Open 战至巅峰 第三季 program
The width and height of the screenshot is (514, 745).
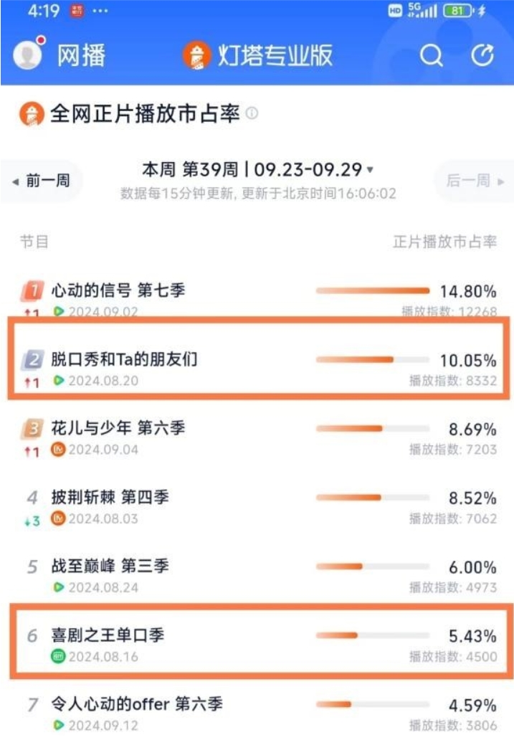tap(110, 566)
